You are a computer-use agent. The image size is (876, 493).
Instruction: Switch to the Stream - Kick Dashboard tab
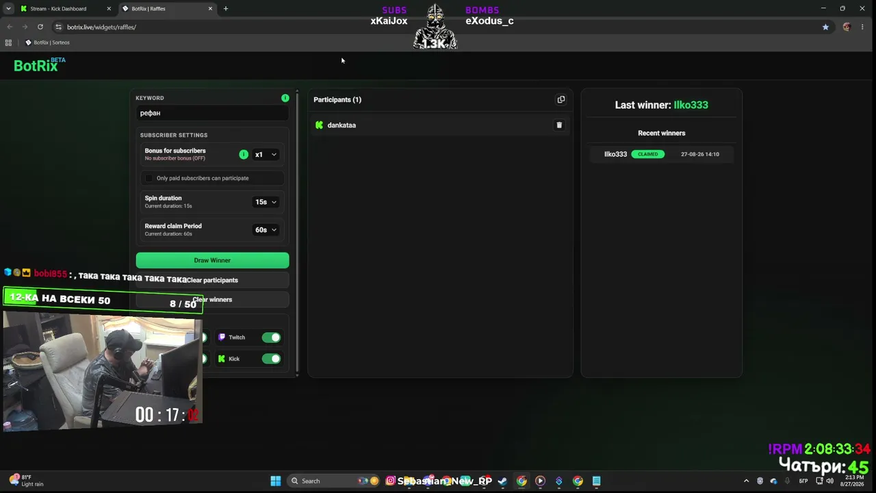coord(66,9)
